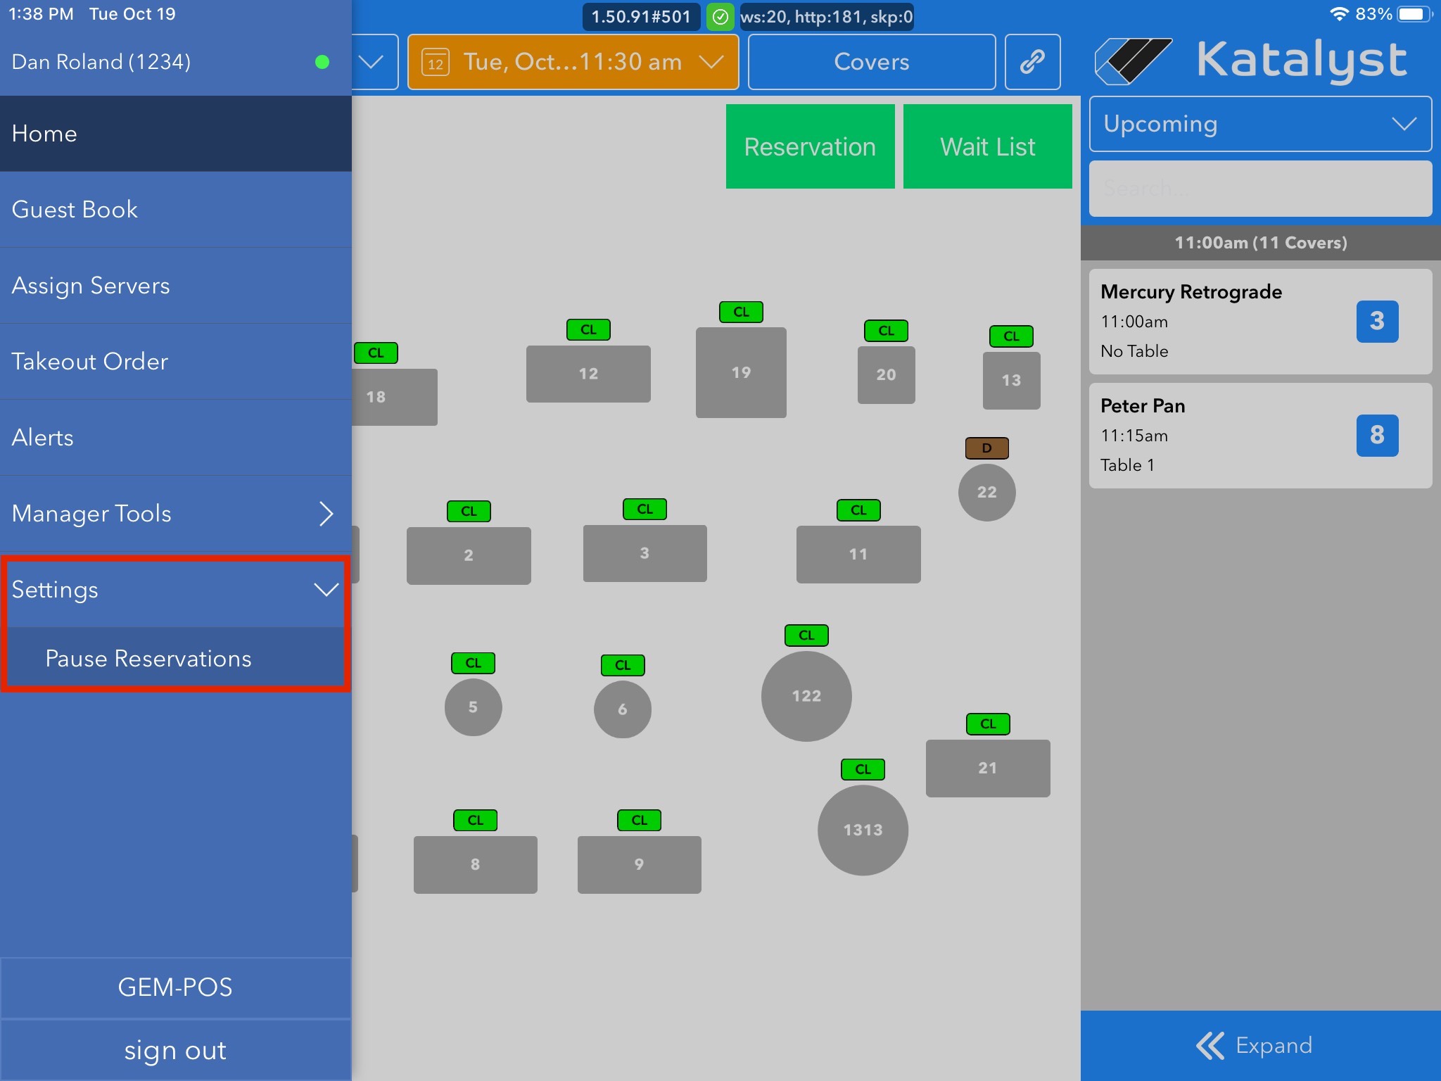
Task: Click the green sync status checkmark icon
Action: [x=720, y=17]
